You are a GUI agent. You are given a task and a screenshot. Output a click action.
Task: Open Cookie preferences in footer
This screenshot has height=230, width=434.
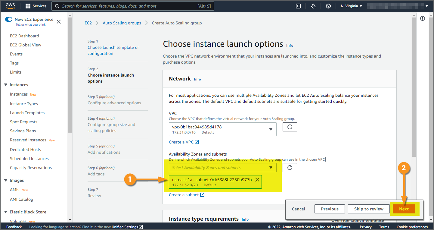coord(412,227)
